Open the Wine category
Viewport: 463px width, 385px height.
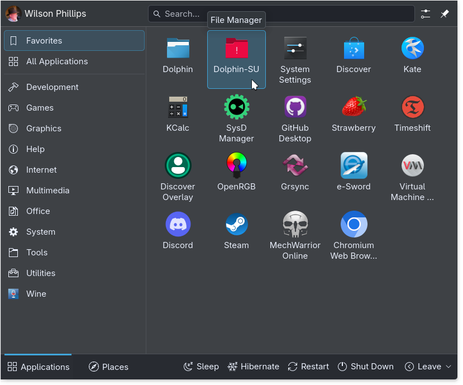[74, 294]
